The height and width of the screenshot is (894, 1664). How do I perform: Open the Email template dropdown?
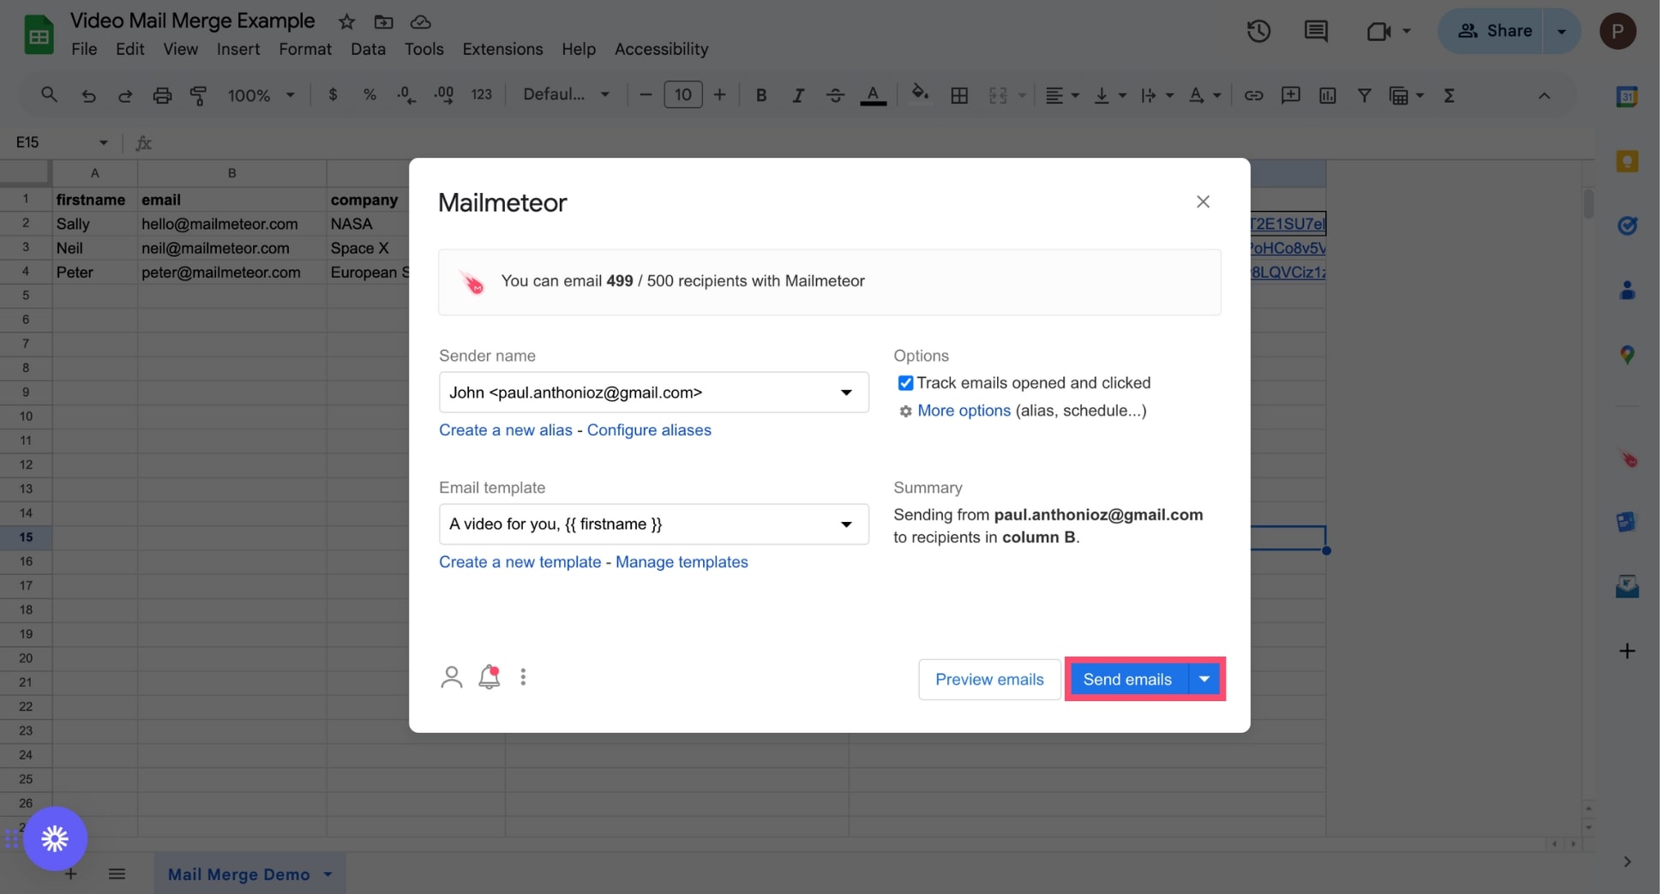[x=653, y=525]
